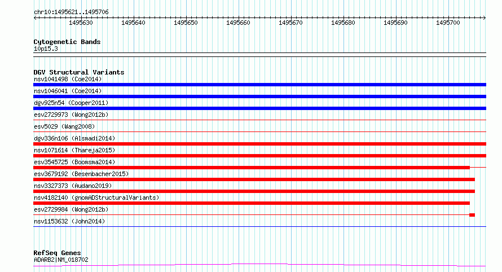Screen dimensions: 502x272
Task: Click the magenta ADARB2 gene line
Action: pyautogui.click(x=259, y=264)
